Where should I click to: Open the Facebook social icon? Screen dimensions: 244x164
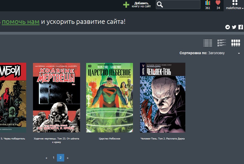coord(240,27)
